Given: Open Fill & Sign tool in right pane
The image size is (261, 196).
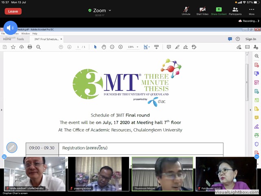Looking at the screenshot, I should click(257, 127).
